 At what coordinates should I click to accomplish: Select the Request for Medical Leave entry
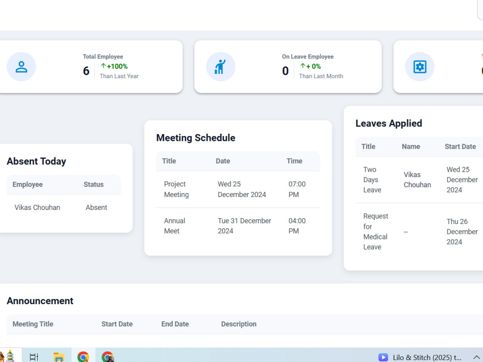click(x=375, y=232)
